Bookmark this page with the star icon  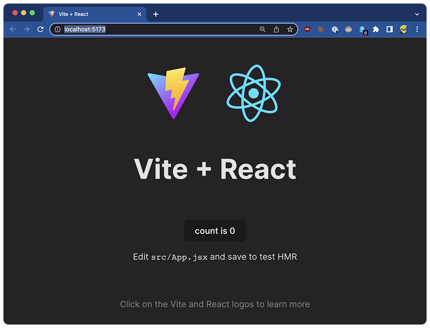pos(290,29)
